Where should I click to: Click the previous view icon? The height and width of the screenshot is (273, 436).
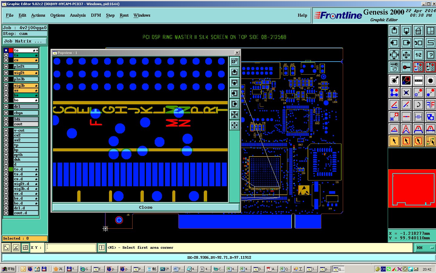coord(418,43)
